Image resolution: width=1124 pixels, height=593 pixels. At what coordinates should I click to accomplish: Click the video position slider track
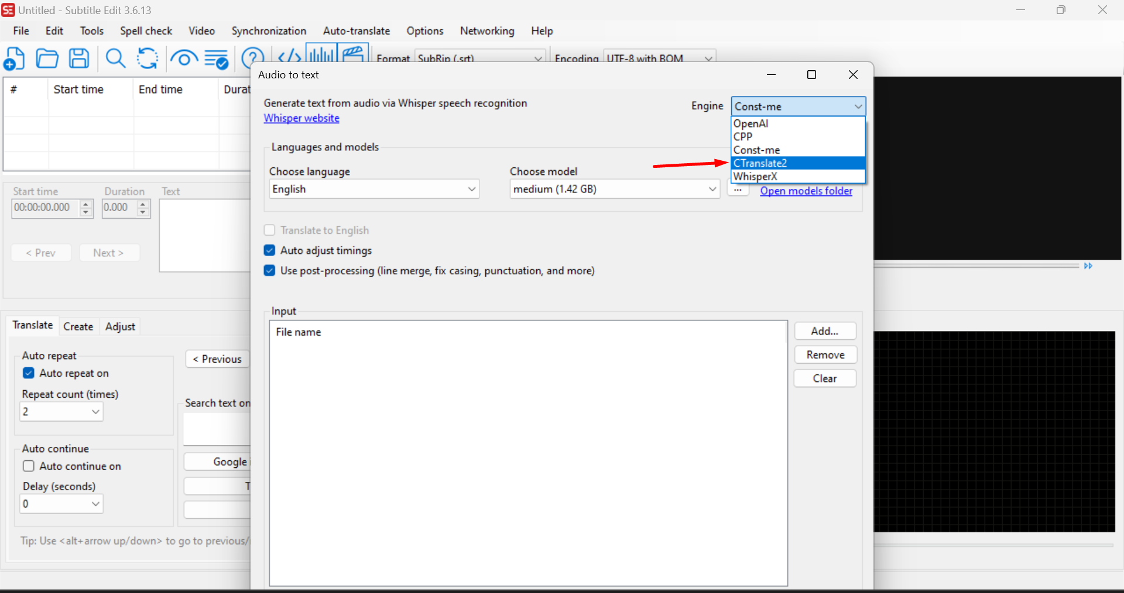coord(976,266)
